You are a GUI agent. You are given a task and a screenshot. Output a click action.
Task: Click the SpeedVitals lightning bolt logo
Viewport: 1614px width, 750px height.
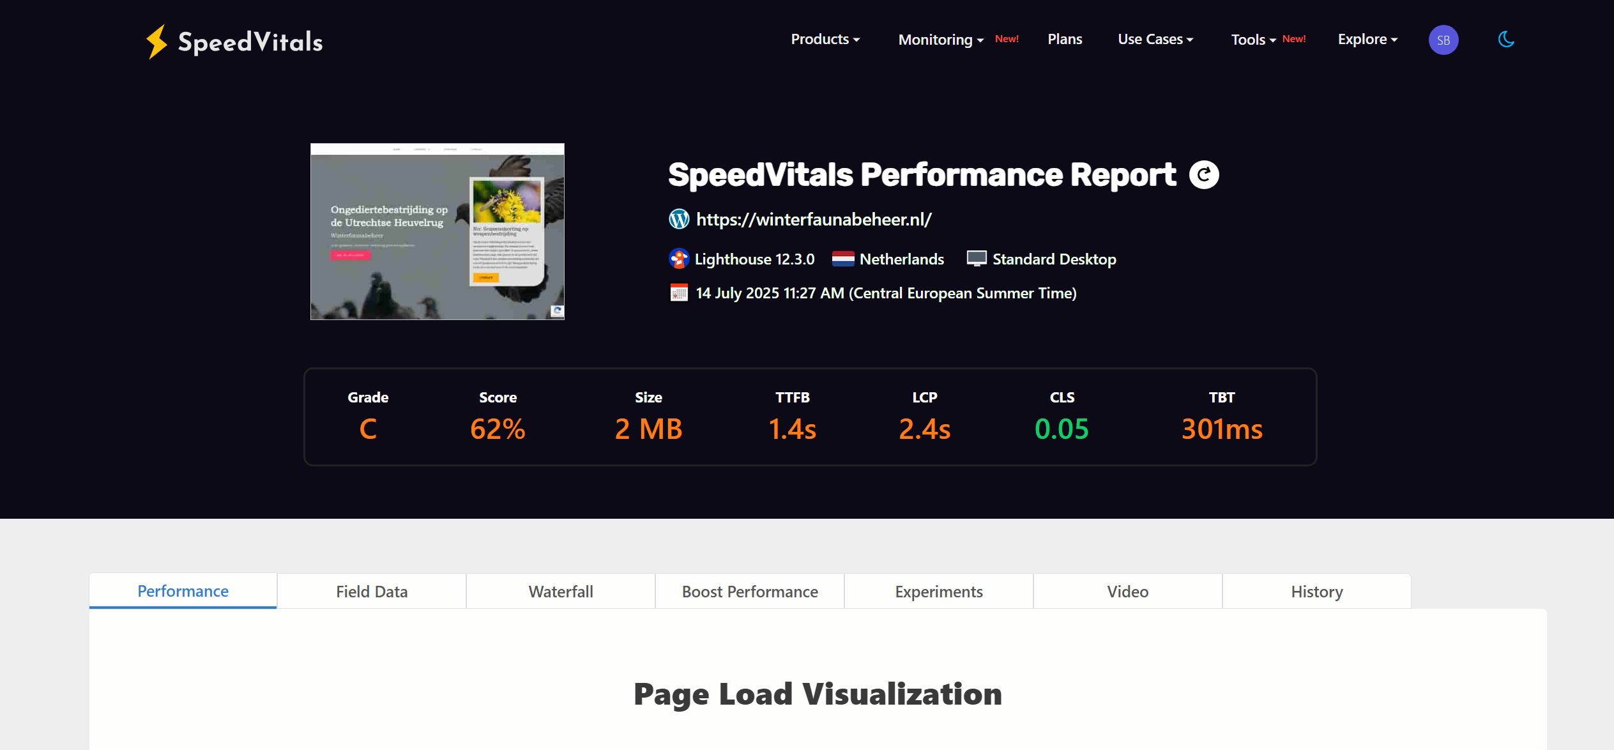click(156, 42)
